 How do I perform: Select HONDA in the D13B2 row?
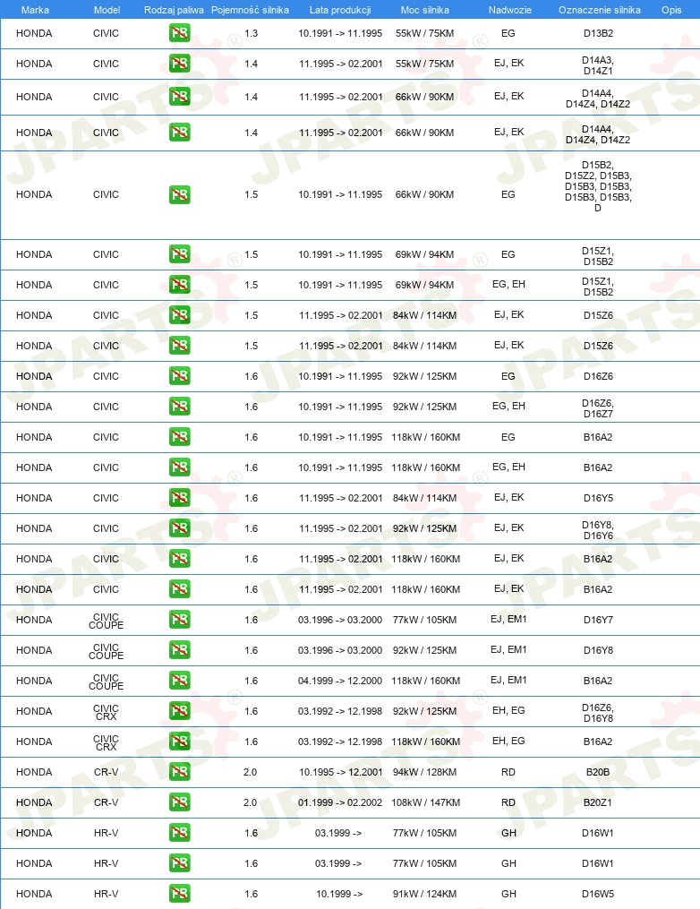pos(34,33)
